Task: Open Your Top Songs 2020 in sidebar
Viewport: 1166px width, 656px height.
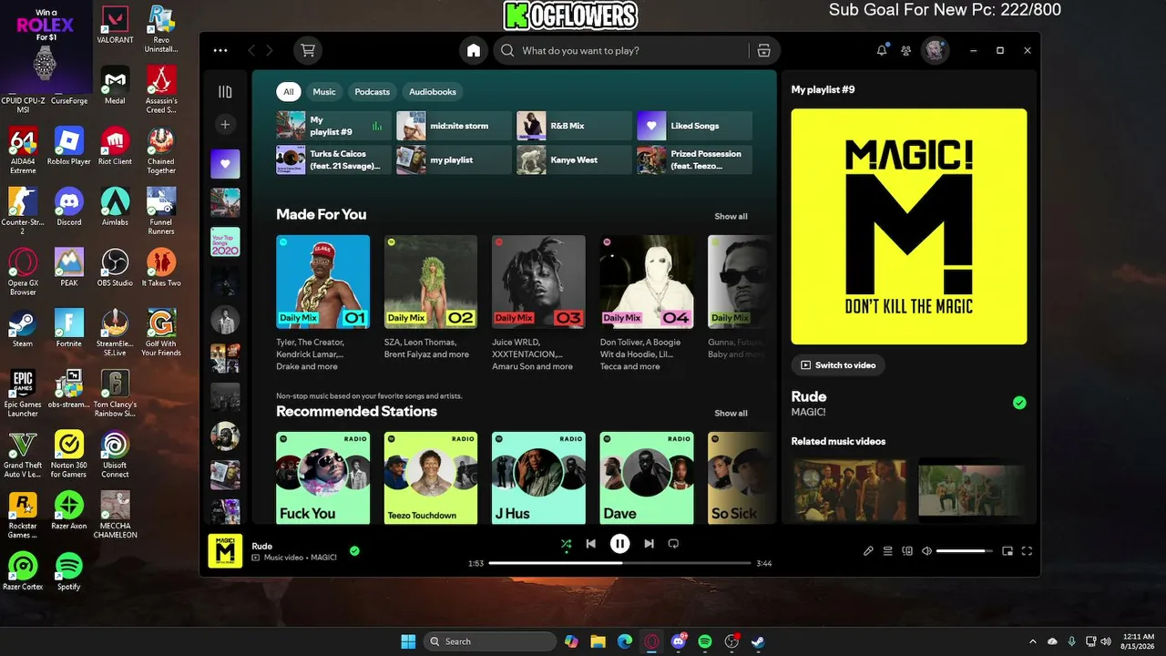Action: 225,242
